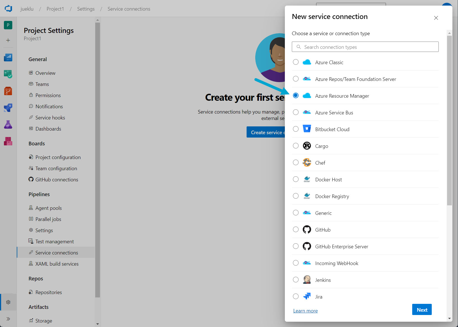Choose the Docker Registry radio option
Screen dimensions: 458x327
click(296, 196)
